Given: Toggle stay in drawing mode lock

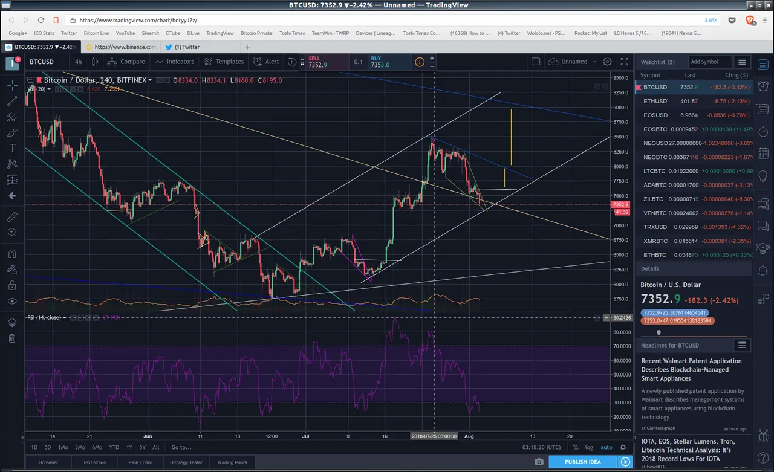Looking at the screenshot, I should (x=12, y=270).
